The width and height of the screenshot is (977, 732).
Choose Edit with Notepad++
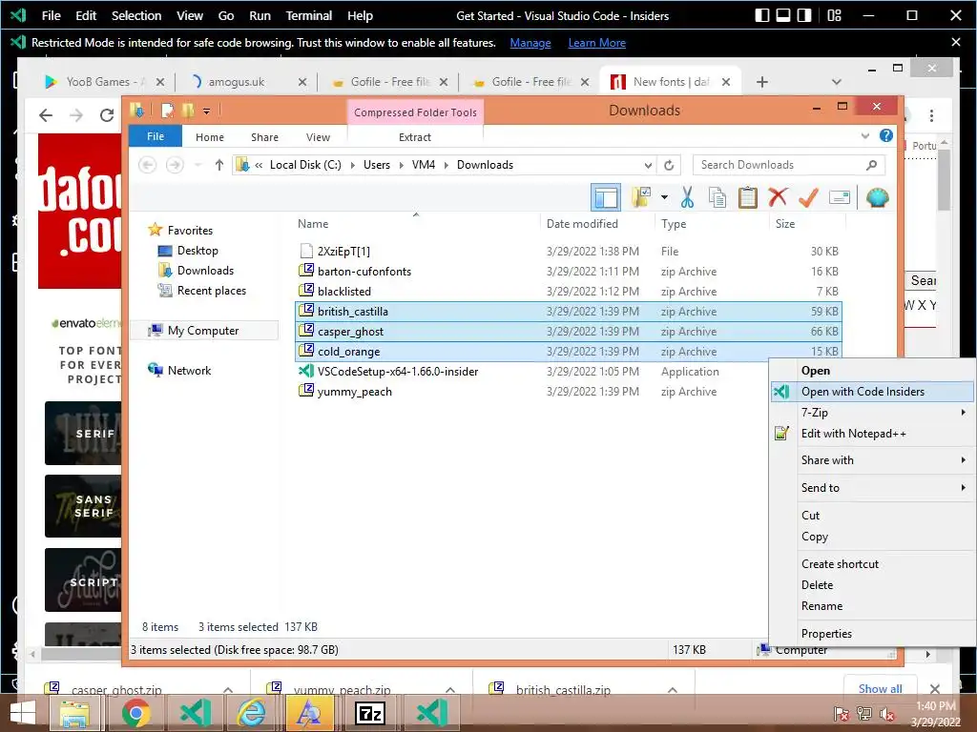[872, 434]
